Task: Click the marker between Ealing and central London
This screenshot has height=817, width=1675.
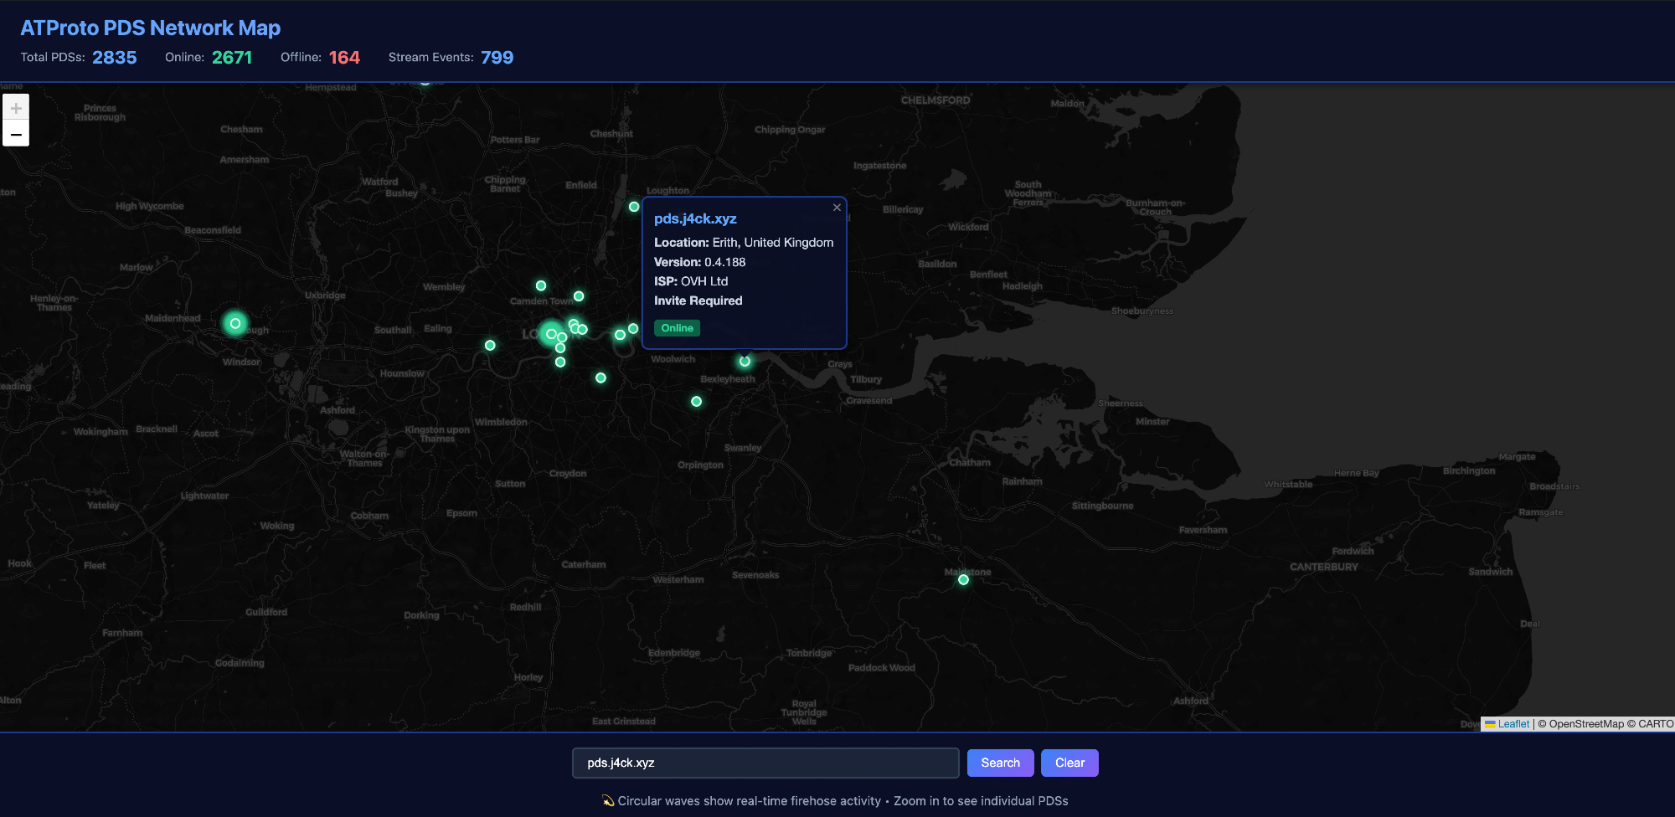Action: click(x=490, y=345)
